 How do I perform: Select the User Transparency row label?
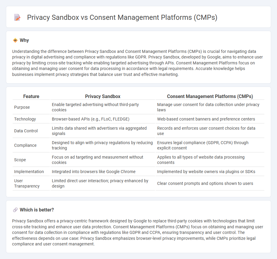27,183
